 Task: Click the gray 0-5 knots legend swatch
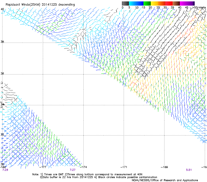point(125,3)
